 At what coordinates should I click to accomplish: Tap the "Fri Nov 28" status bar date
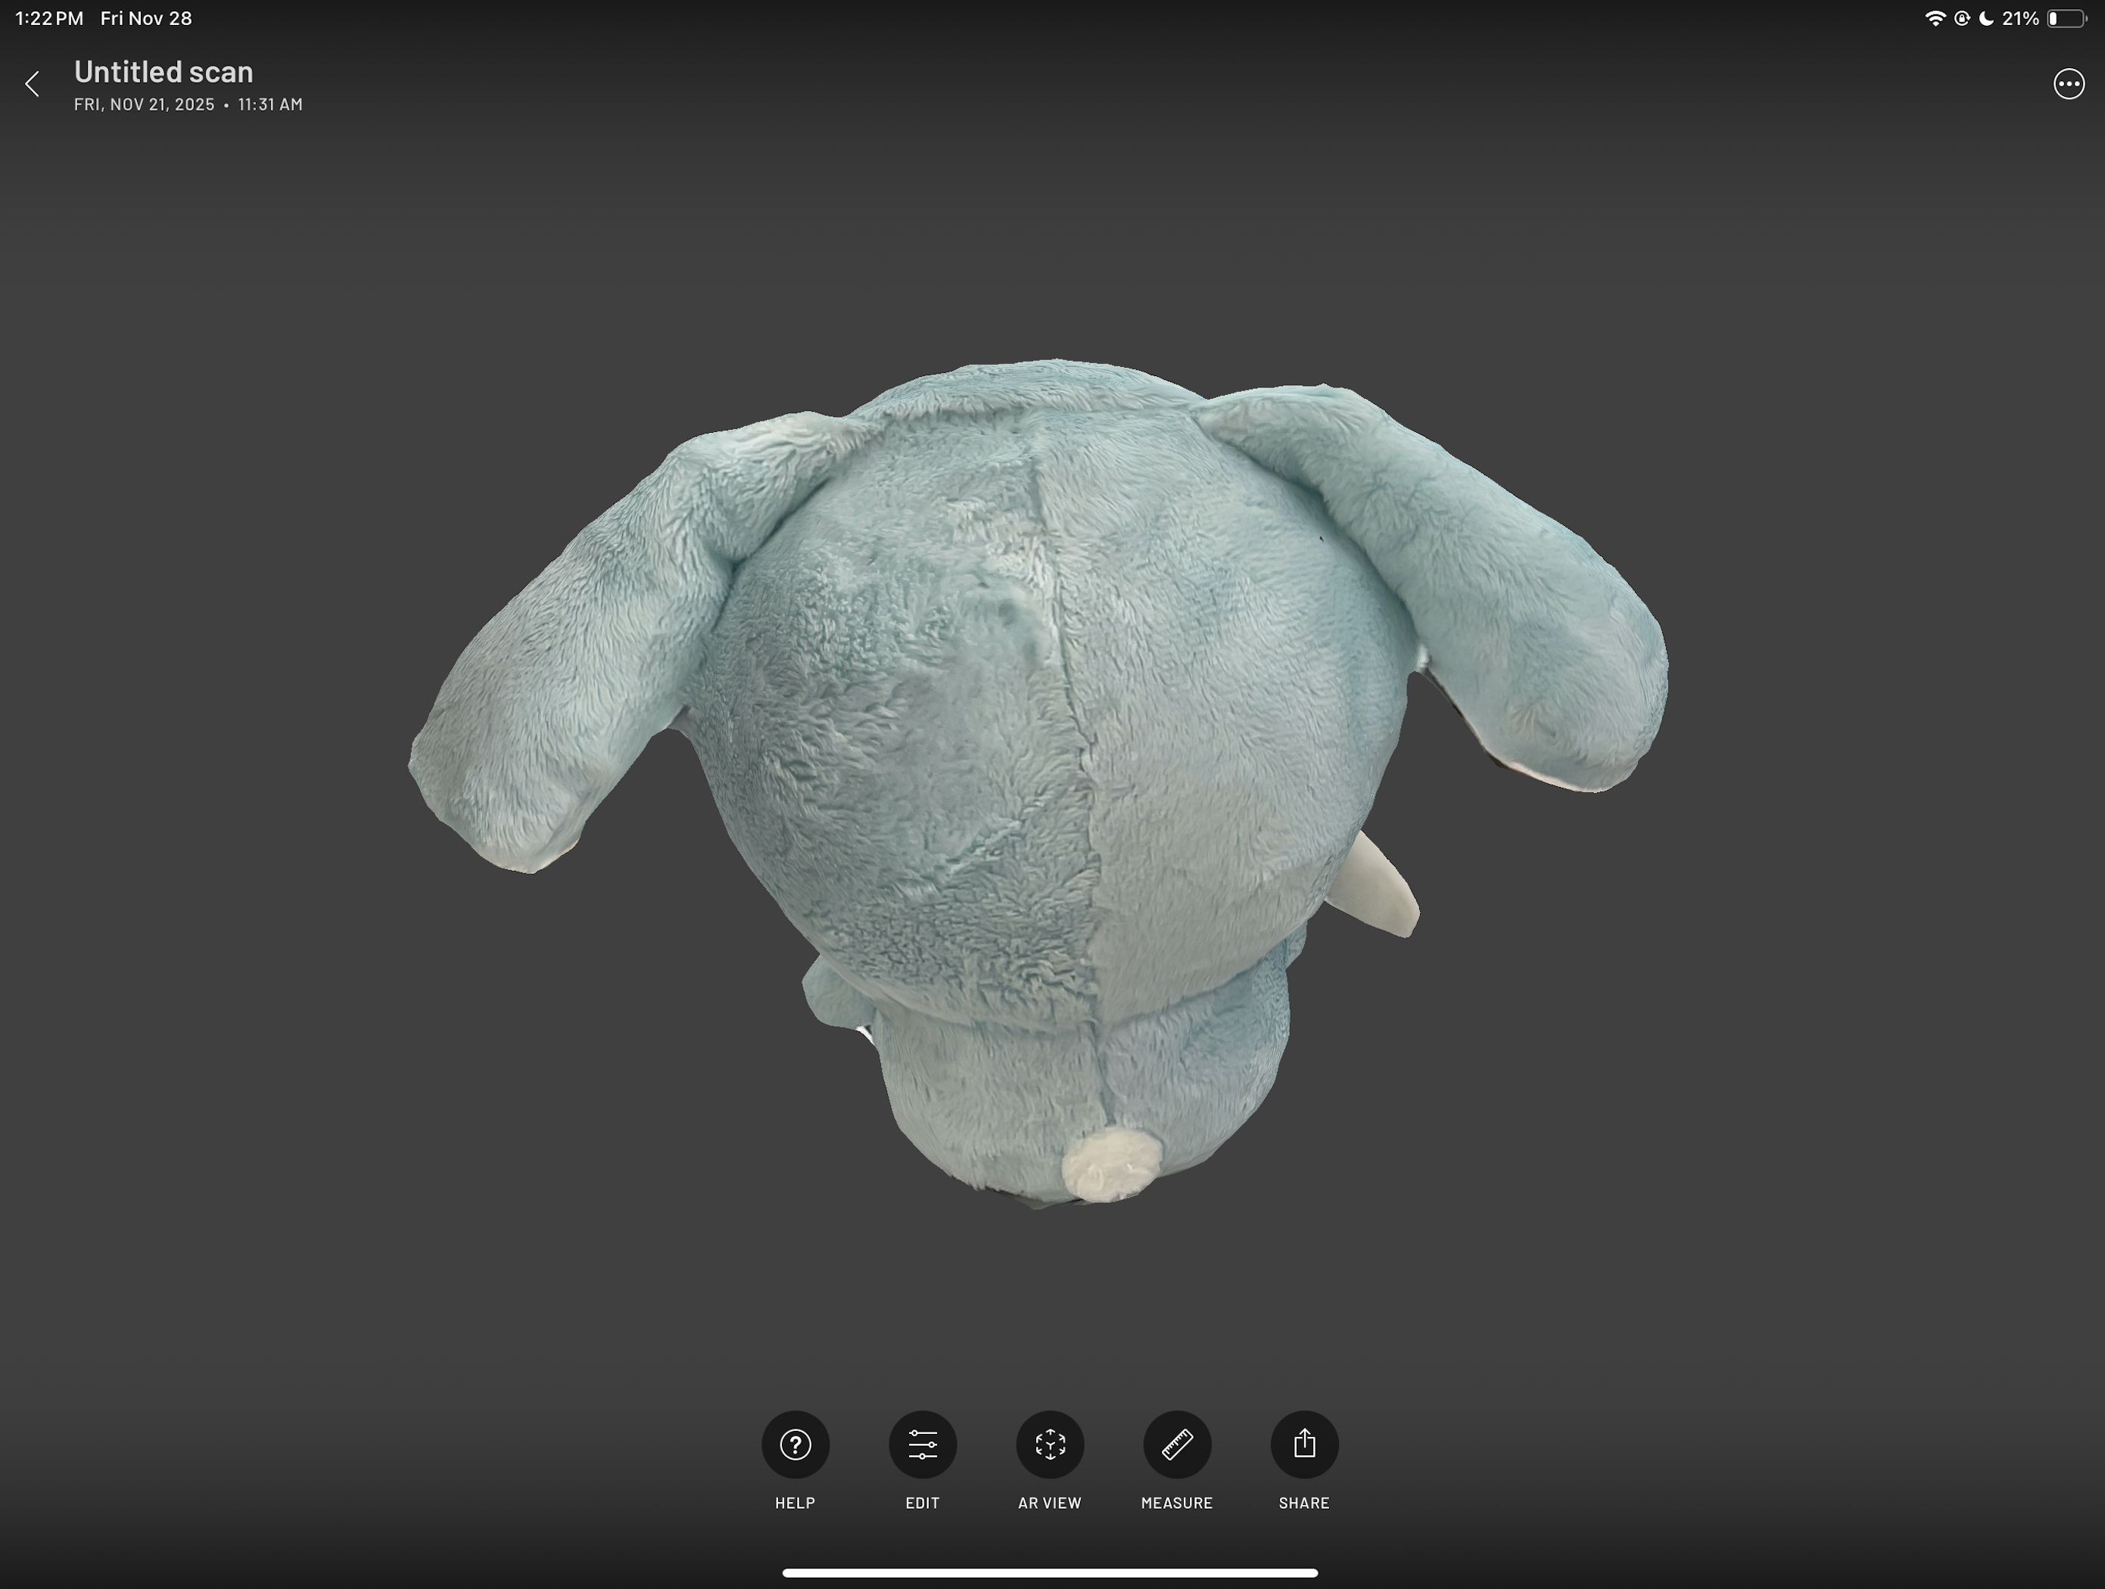[145, 19]
